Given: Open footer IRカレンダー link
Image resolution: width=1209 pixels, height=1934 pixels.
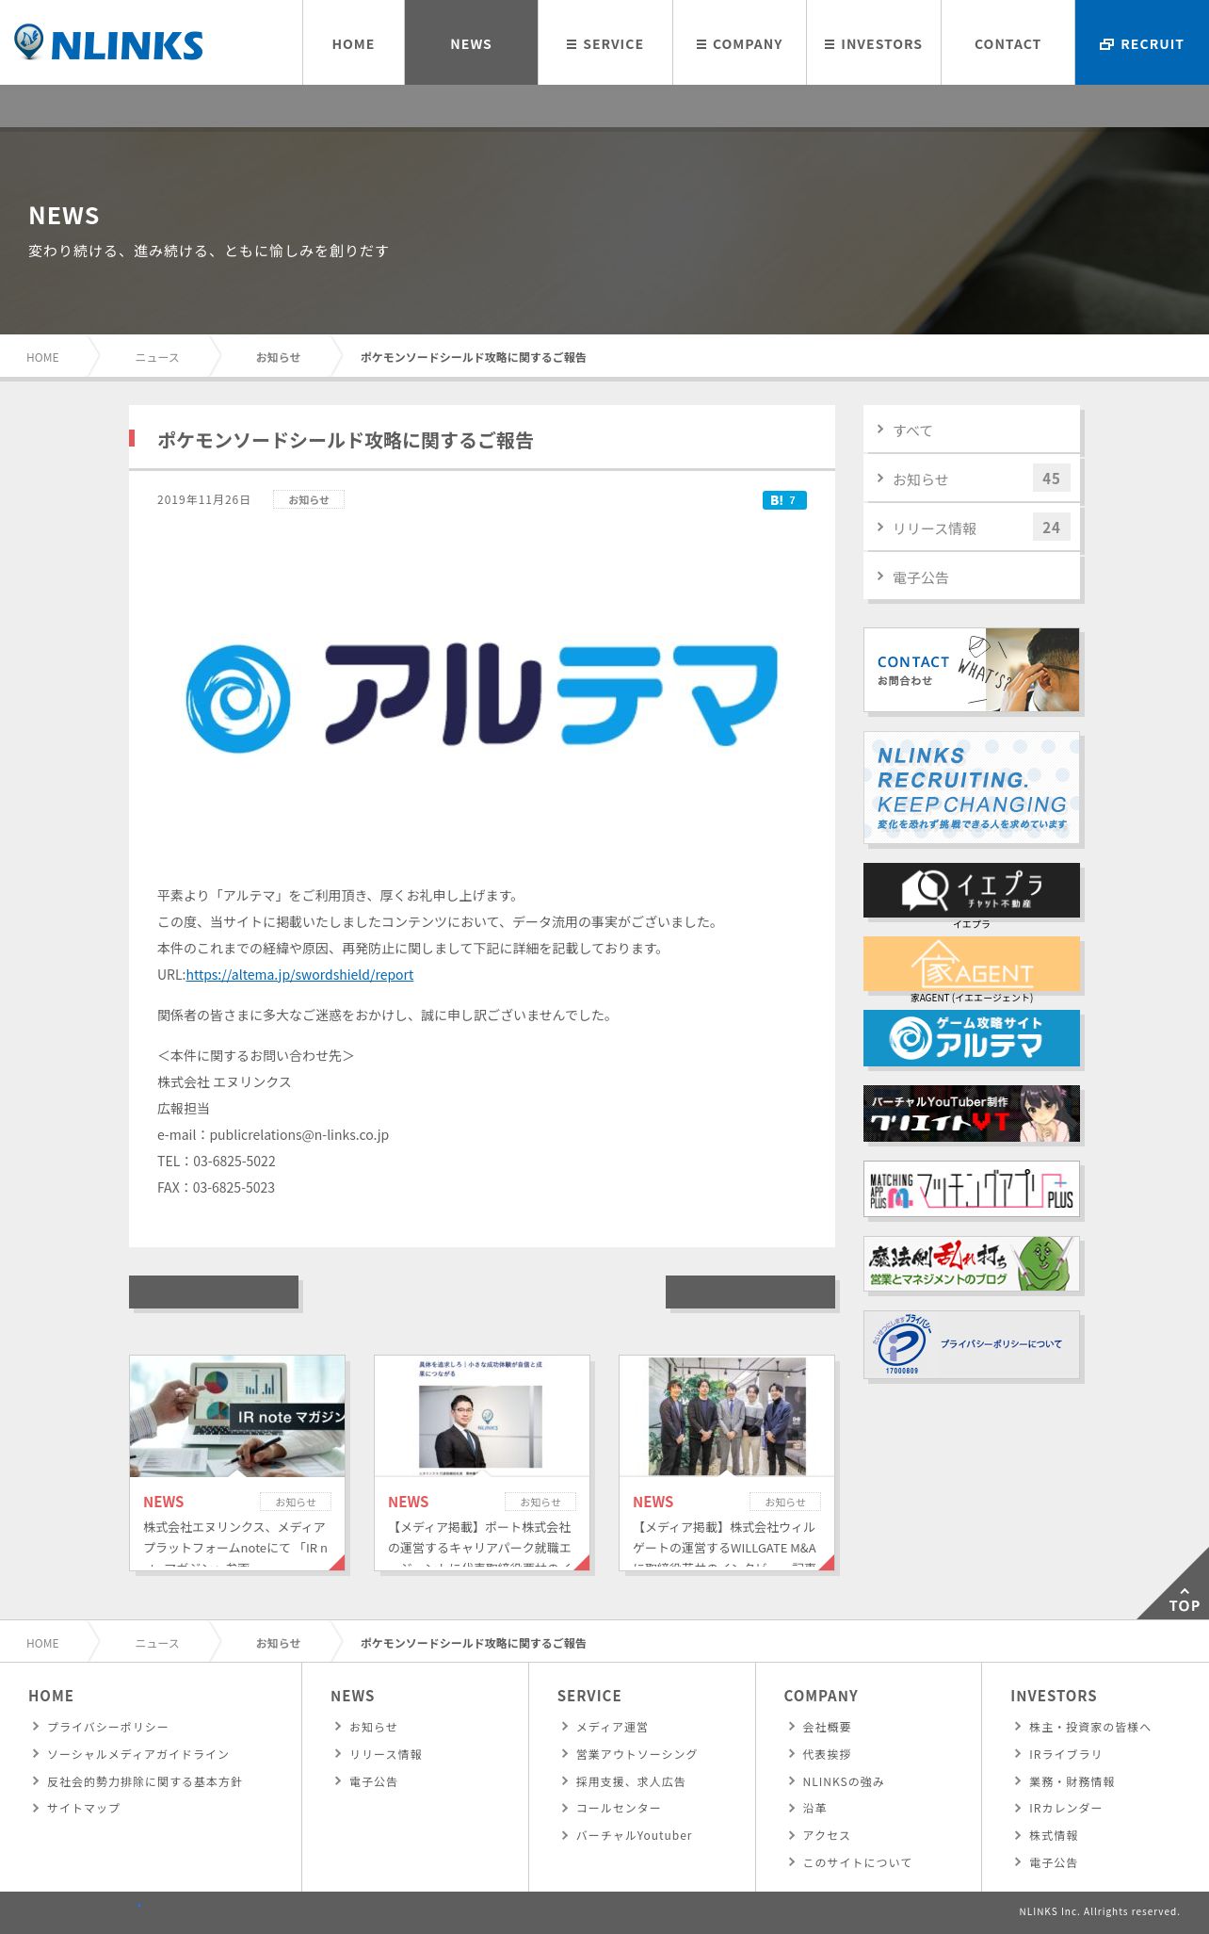Looking at the screenshot, I should pos(1065,1808).
